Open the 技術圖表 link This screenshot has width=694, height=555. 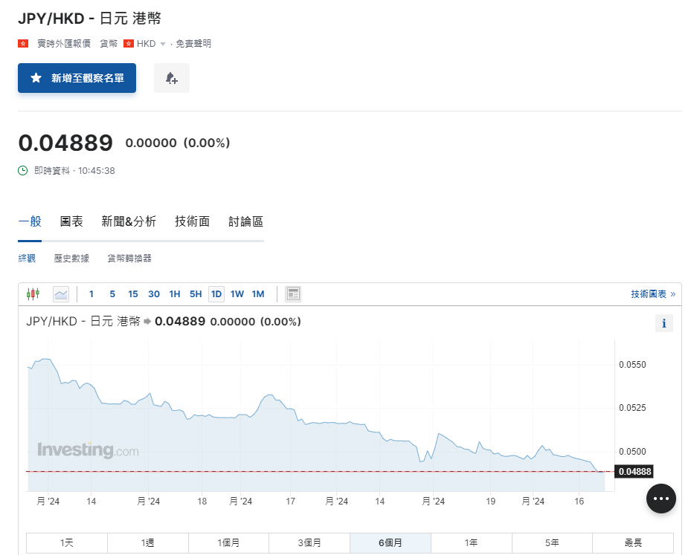pos(652,293)
